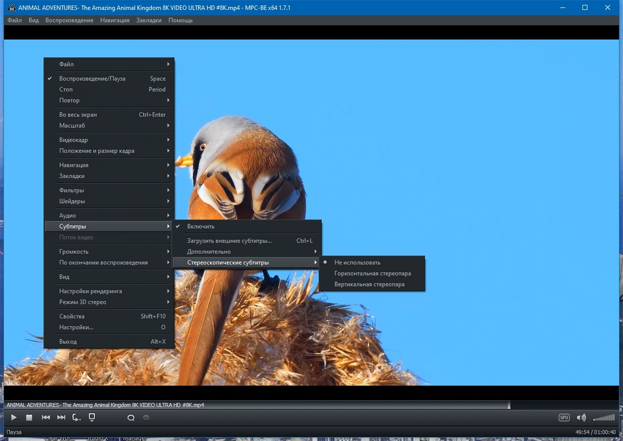Viewport: 623px width, 441px height.
Task: Expand Дополнительно in the subtitles submenu
Action: pos(247,251)
